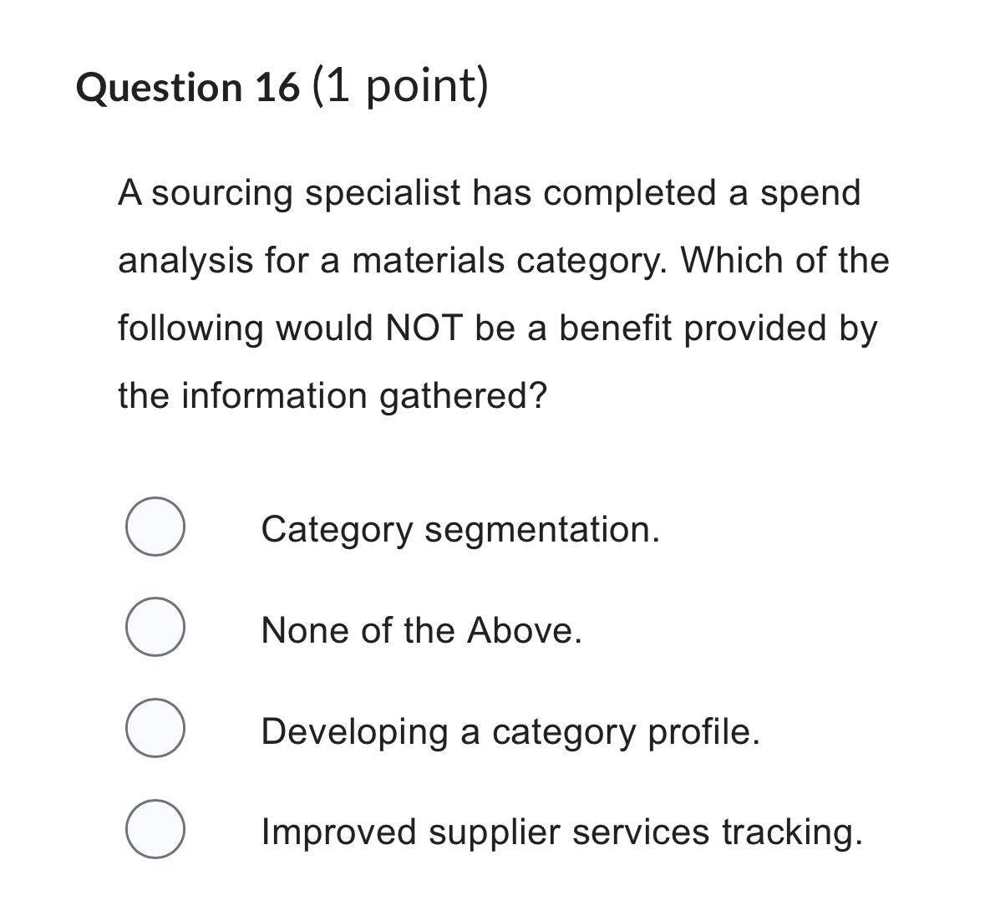Click the None of the Above label
The width and height of the screenshot is (985, 916).
tap(421, 631)
